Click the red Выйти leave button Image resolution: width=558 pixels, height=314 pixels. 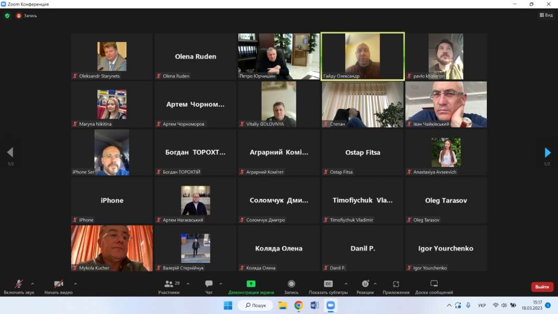click(542, 287)
